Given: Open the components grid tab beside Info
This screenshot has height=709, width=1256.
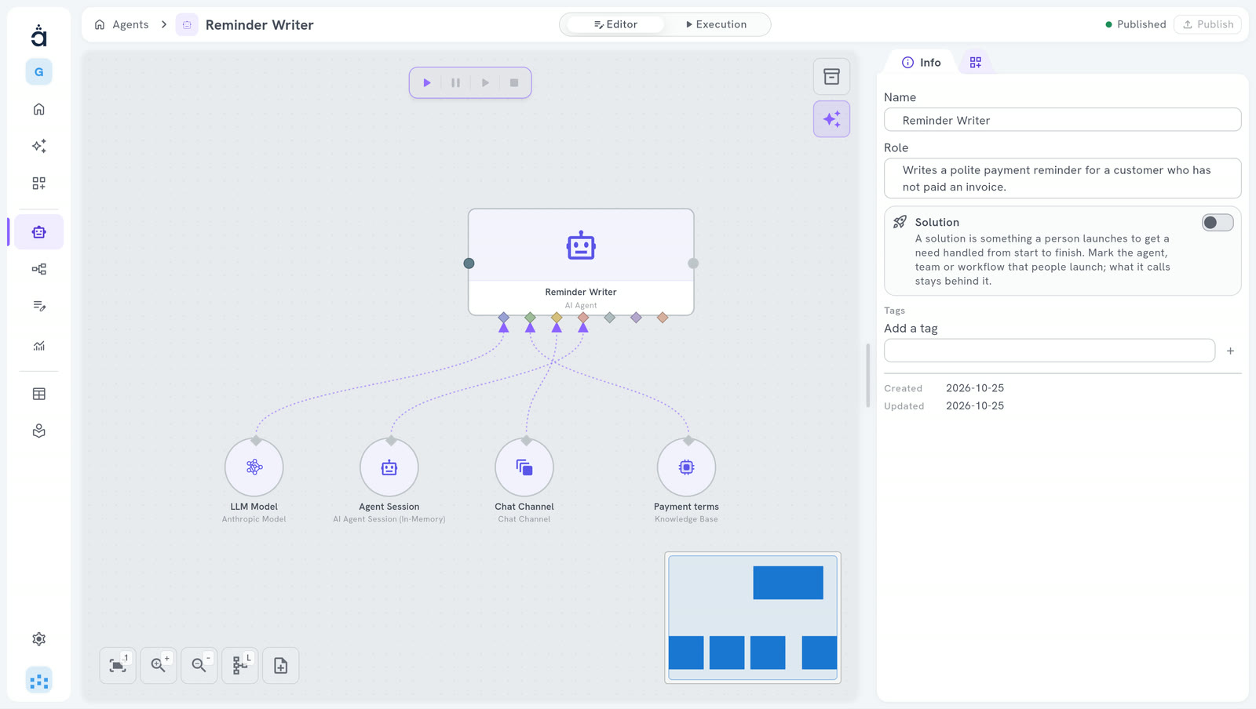Looking at the screenshot, I should (975, 62).
